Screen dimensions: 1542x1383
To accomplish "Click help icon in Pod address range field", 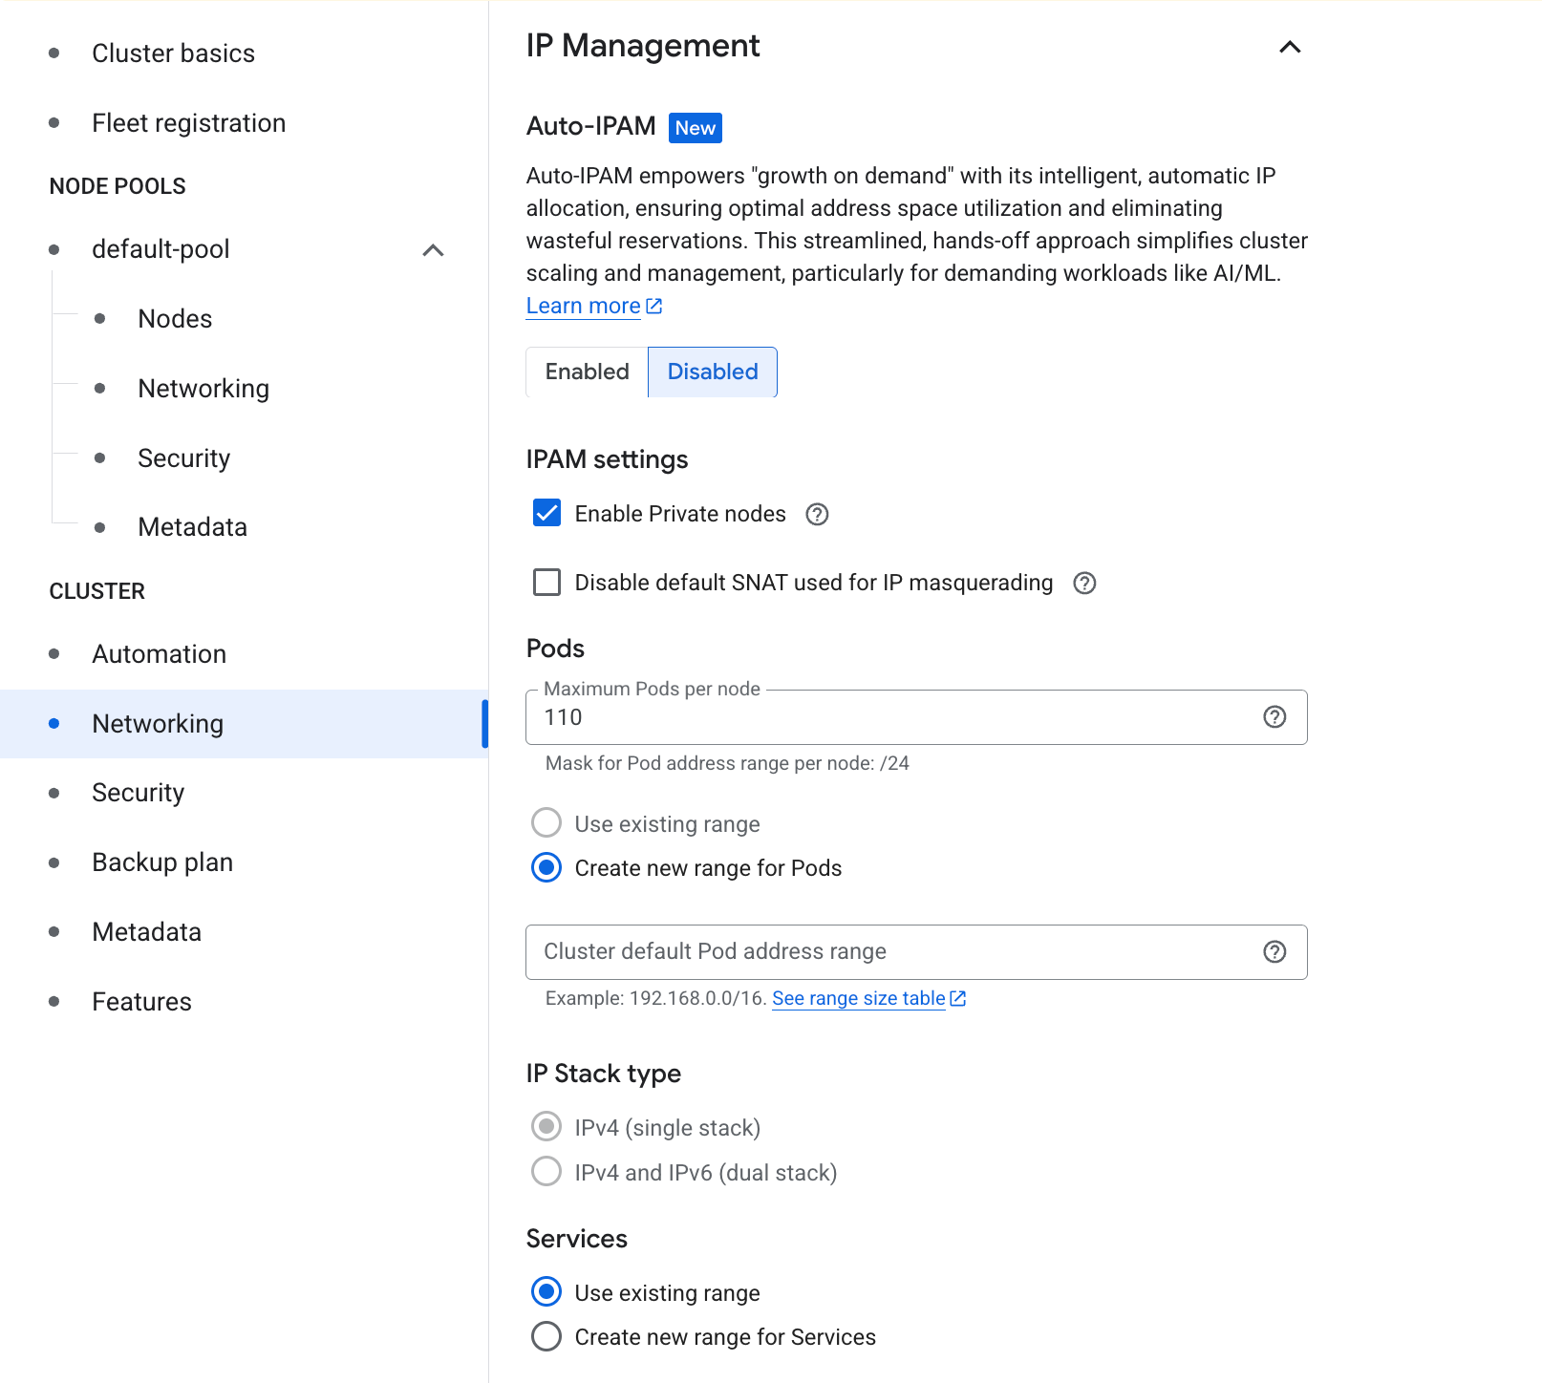I will tap(1274, 952).
